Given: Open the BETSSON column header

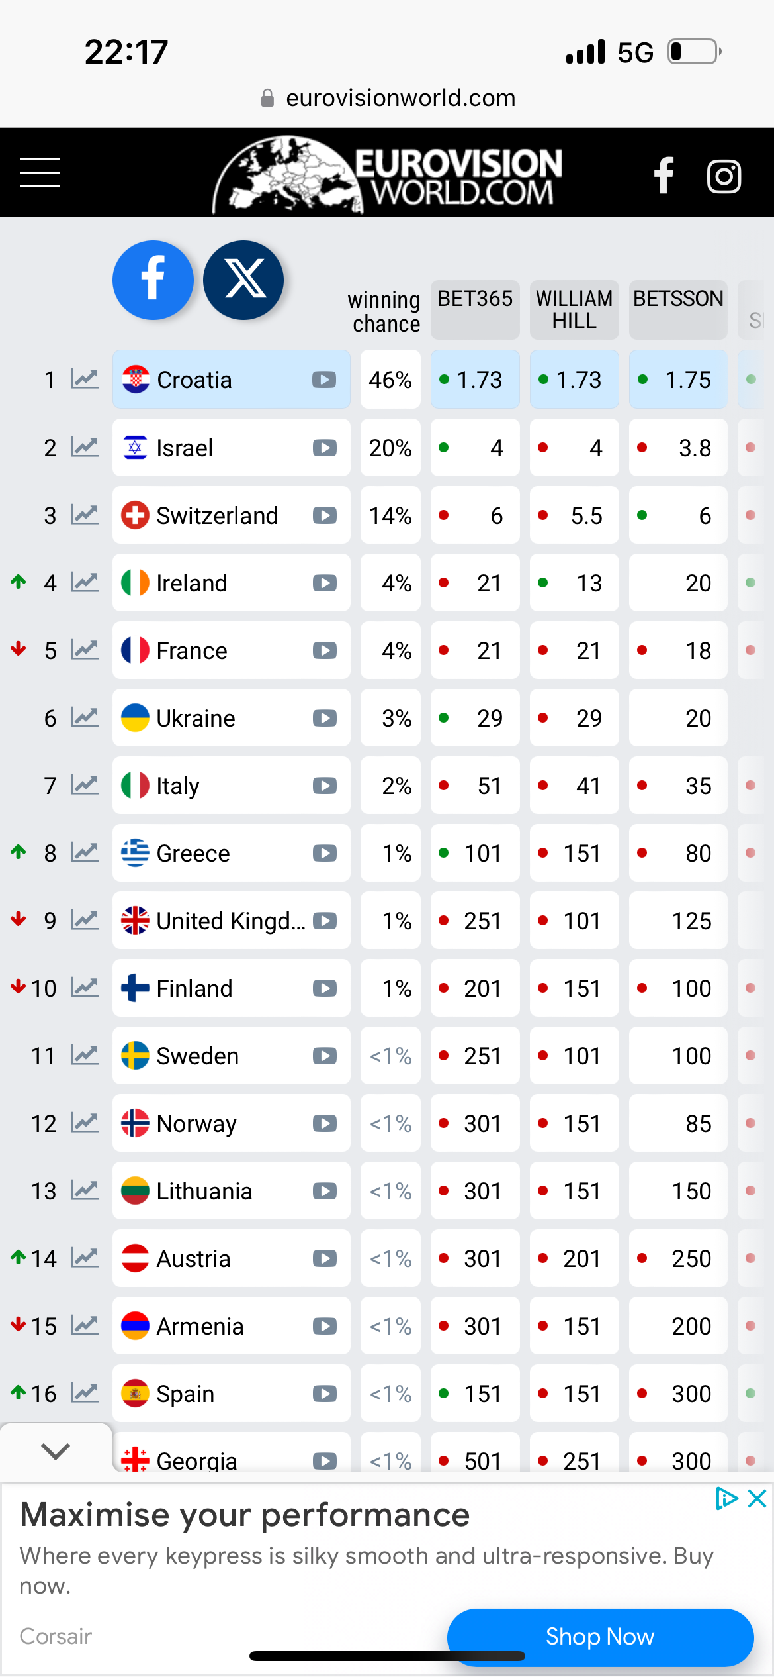Looking at the screenshot, I should pos(678,310).
